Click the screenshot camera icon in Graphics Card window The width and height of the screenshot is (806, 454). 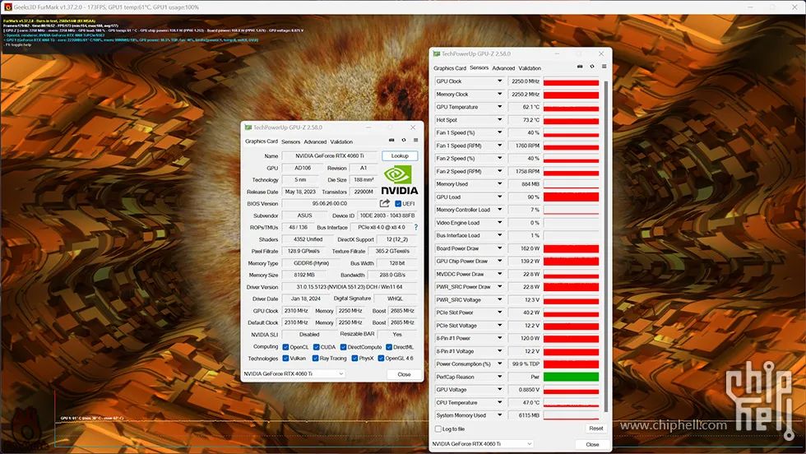tap(391, 141)
